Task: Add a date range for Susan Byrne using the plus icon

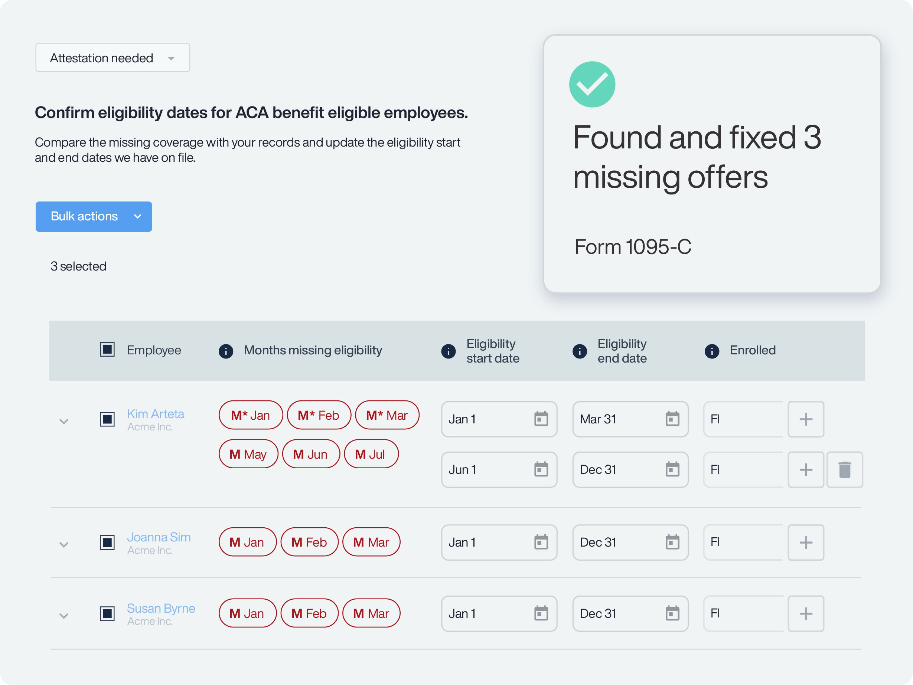Action: (806, 614)
